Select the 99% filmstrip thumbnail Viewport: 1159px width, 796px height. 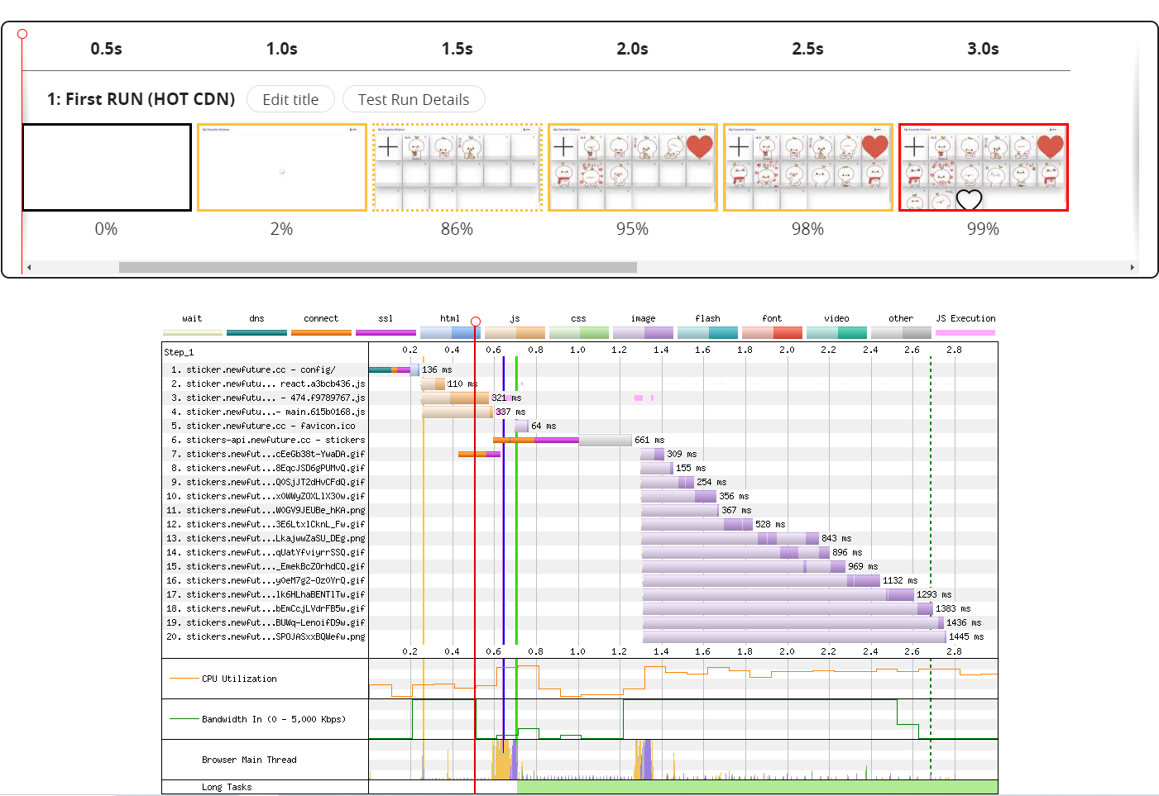pyautogui.click(x=984, y=168)
